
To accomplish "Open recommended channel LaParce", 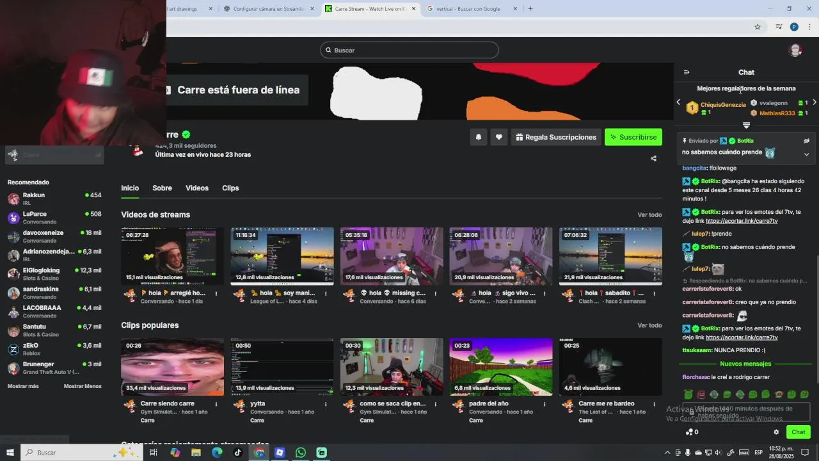I will (x=54, y=218).
